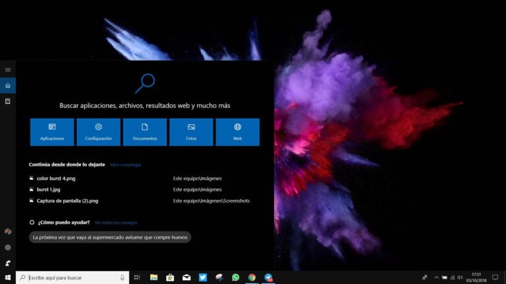Select the supermercado huevos suggestion chip
The image size is (506, 284).
coord(110,237)
